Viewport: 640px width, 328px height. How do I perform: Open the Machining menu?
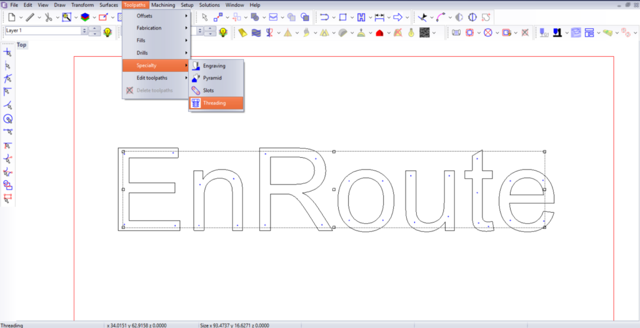click(163, 5)
